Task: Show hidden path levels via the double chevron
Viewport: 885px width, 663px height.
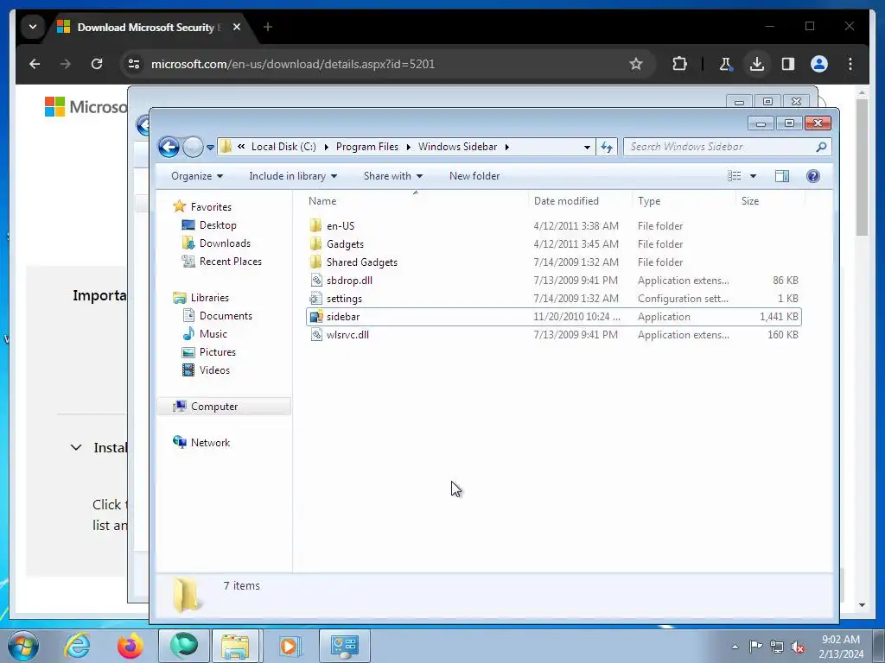Action: tap(241, 147)
